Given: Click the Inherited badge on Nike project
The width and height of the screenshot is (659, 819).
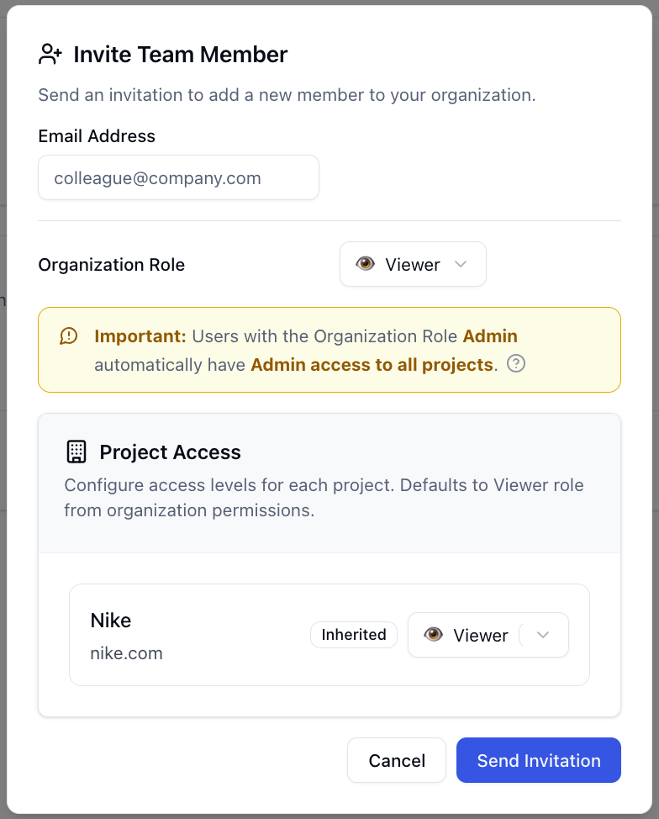Looking at the screenshot, I should point(354,635).
